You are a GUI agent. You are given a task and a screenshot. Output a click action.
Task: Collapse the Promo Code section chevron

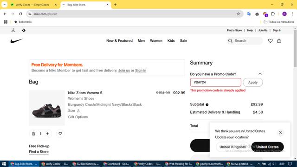click(x=260, y=74)
